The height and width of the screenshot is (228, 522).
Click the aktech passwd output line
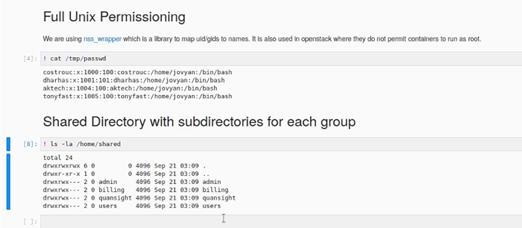tap(130, 88)
